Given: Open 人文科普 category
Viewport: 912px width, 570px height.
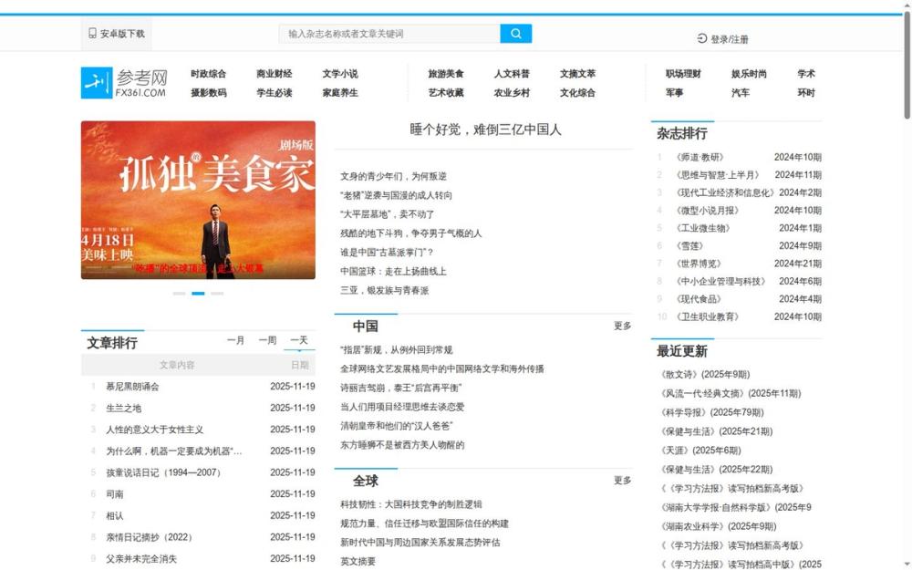Looking at the screenshot, I should (512, 74).
